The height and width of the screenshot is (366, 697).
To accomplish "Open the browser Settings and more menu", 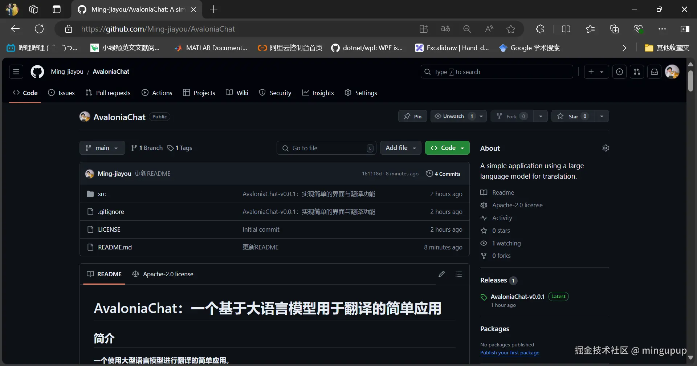I will pyautogui.click(x=662, y=29).
